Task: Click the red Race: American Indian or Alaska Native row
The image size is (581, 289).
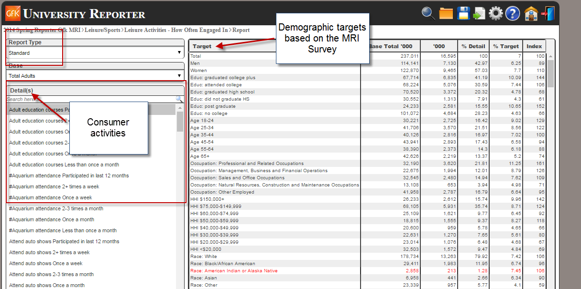Action: tap(367, 270)
